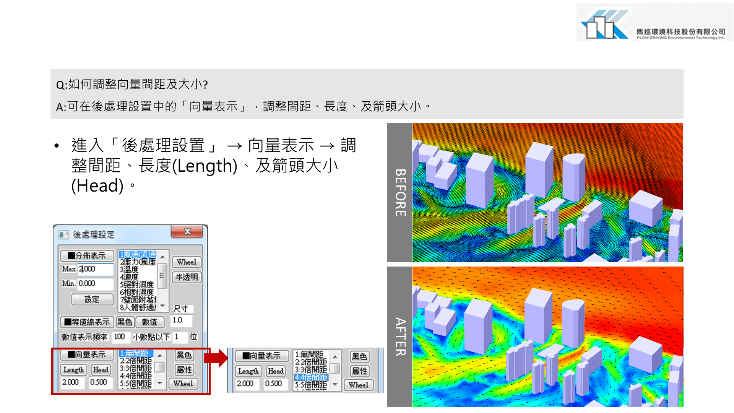734x413 pixels.
Task: Select 1風速(流速) in the variable list
Action: [138, 254]
